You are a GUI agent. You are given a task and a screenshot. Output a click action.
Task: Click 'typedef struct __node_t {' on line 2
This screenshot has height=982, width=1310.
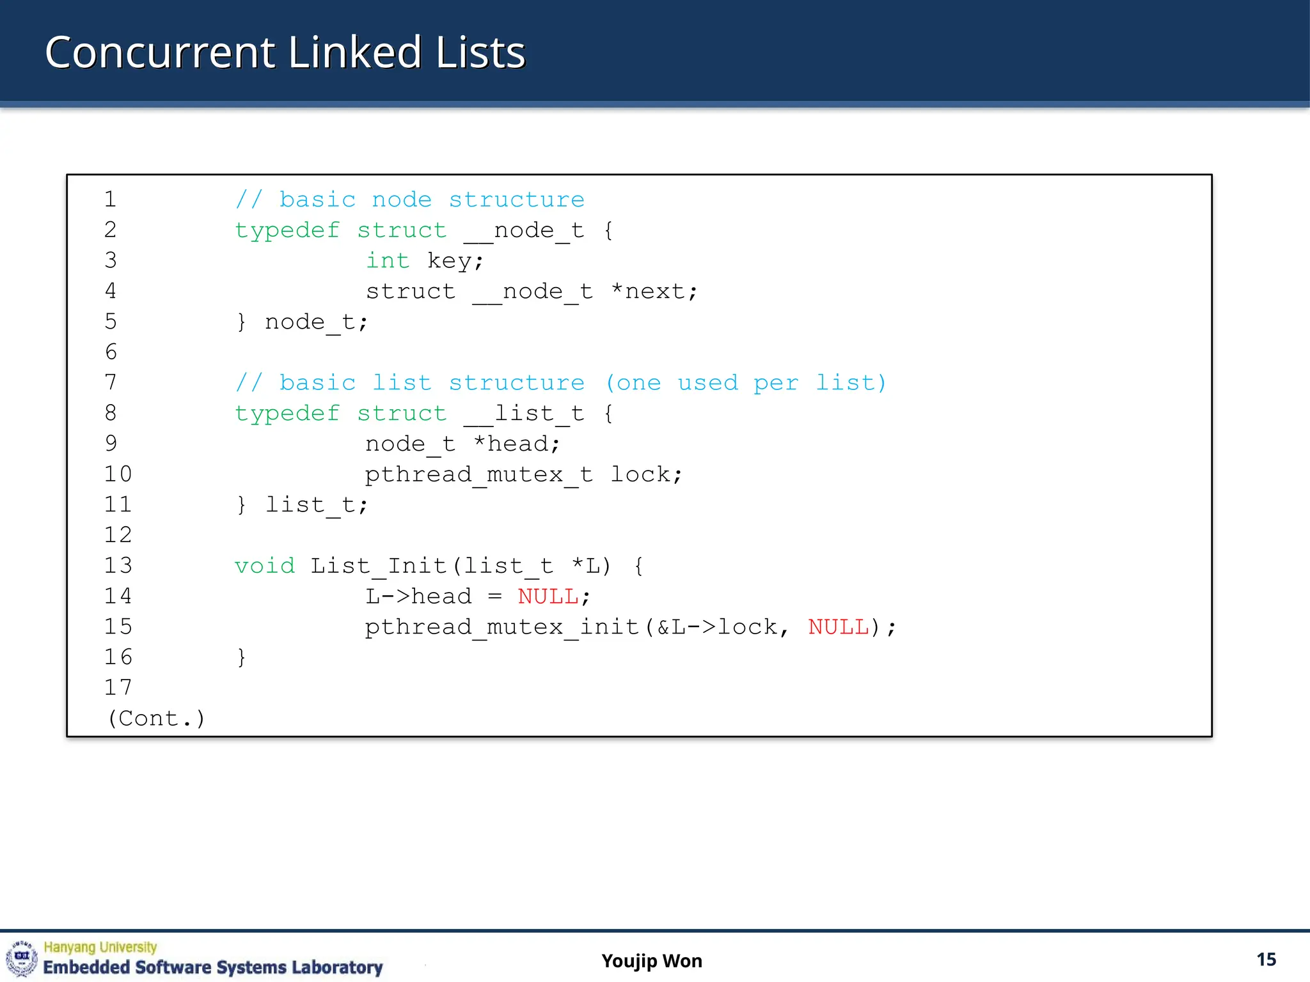tap(423, 230)
